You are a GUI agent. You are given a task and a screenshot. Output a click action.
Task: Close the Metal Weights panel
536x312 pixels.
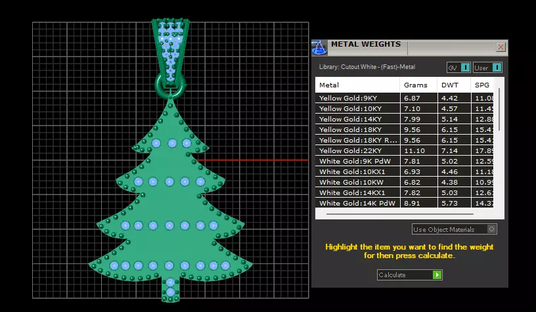pos(501,47)
